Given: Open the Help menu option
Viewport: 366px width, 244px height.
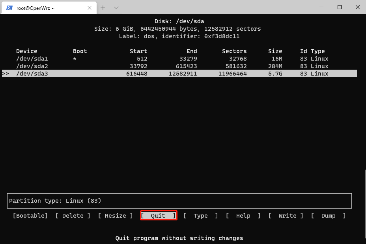Looking at the screenshot, I should (243, 216).
